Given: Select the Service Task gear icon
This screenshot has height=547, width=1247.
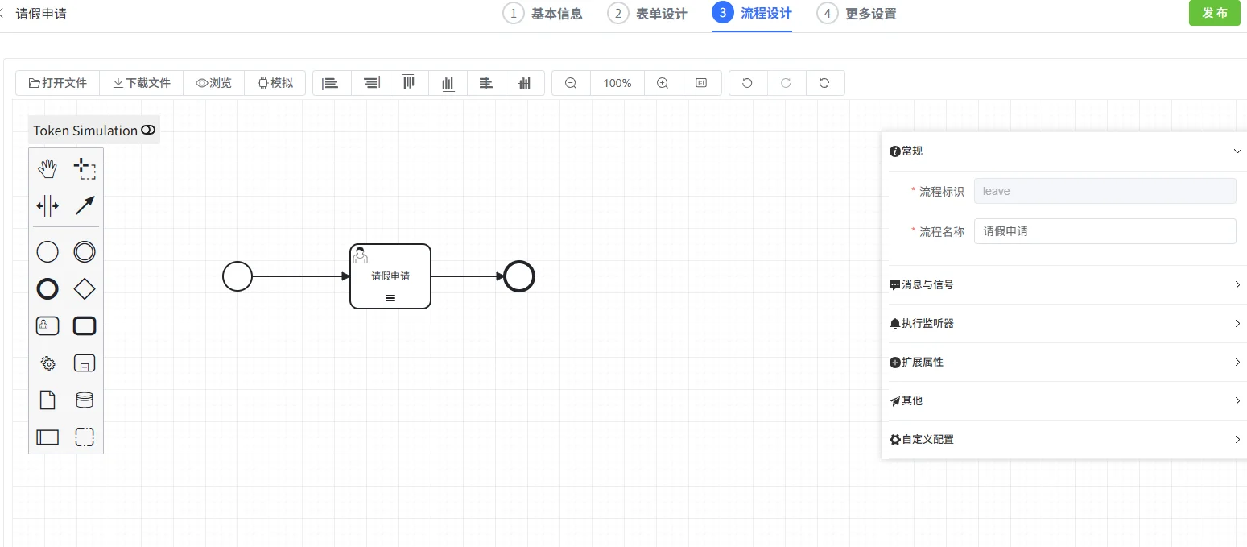Looking at the screenshot, I should click(47, 363).
